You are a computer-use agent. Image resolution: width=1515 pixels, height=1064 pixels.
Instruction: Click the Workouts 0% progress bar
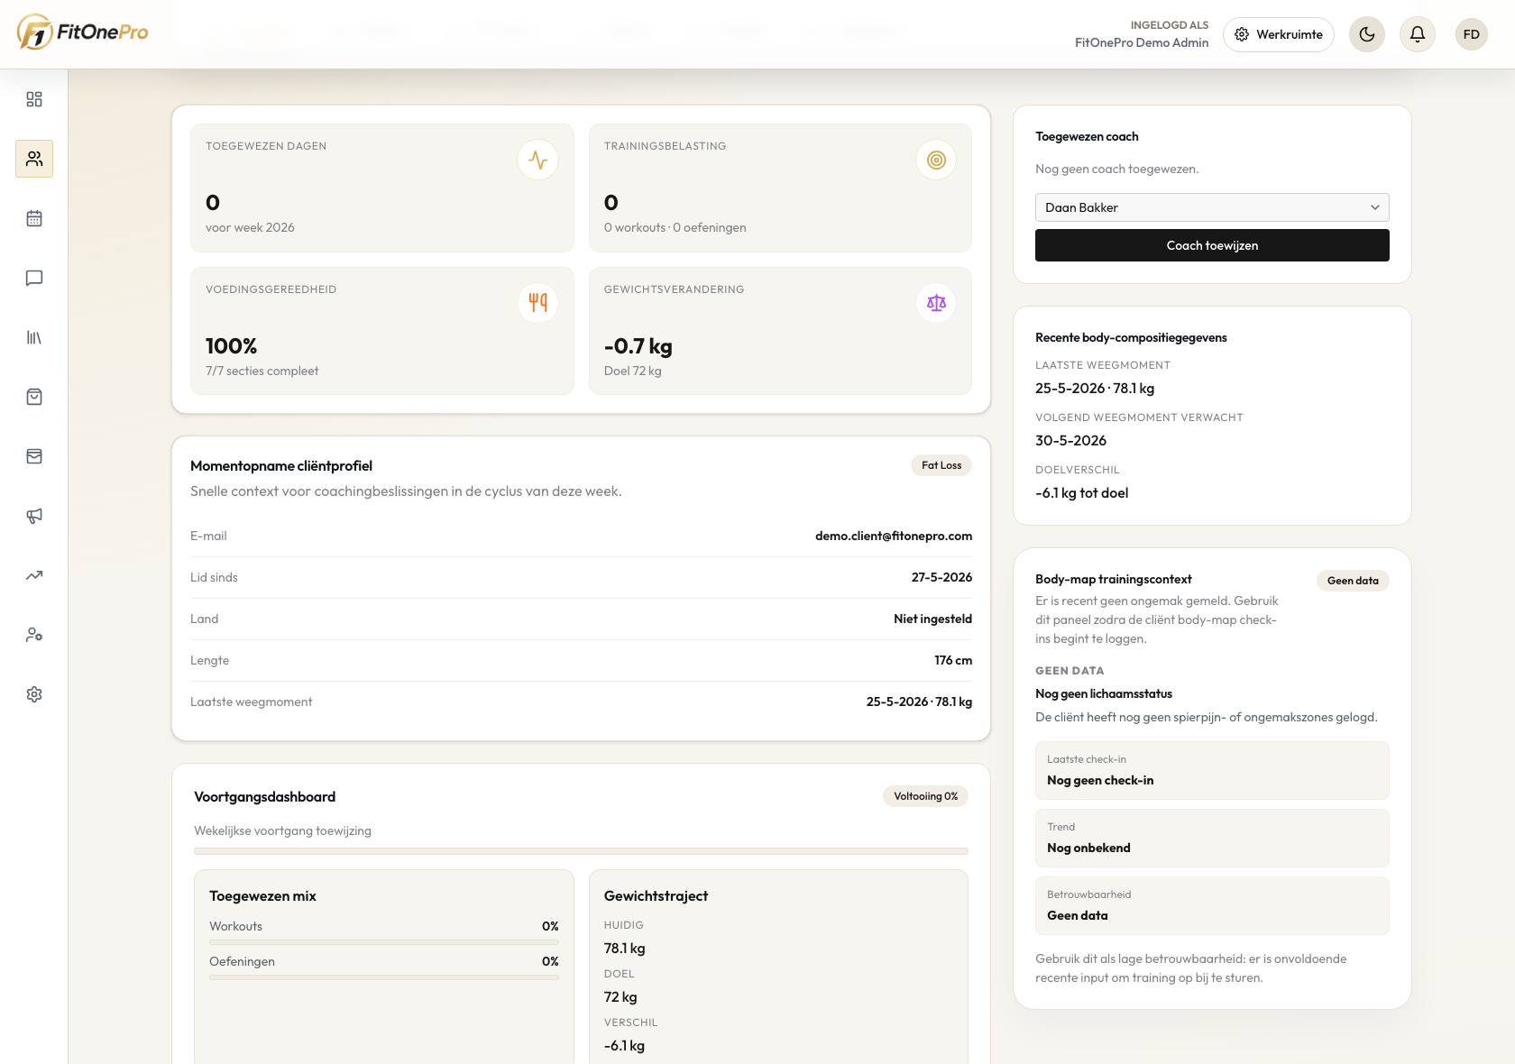[384, 942]
